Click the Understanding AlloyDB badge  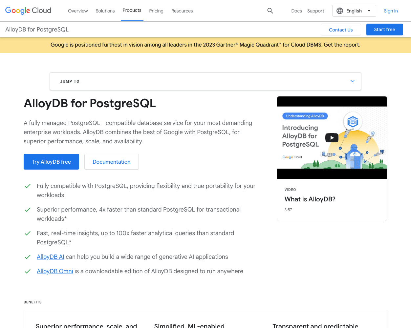(x=305, y=116)
